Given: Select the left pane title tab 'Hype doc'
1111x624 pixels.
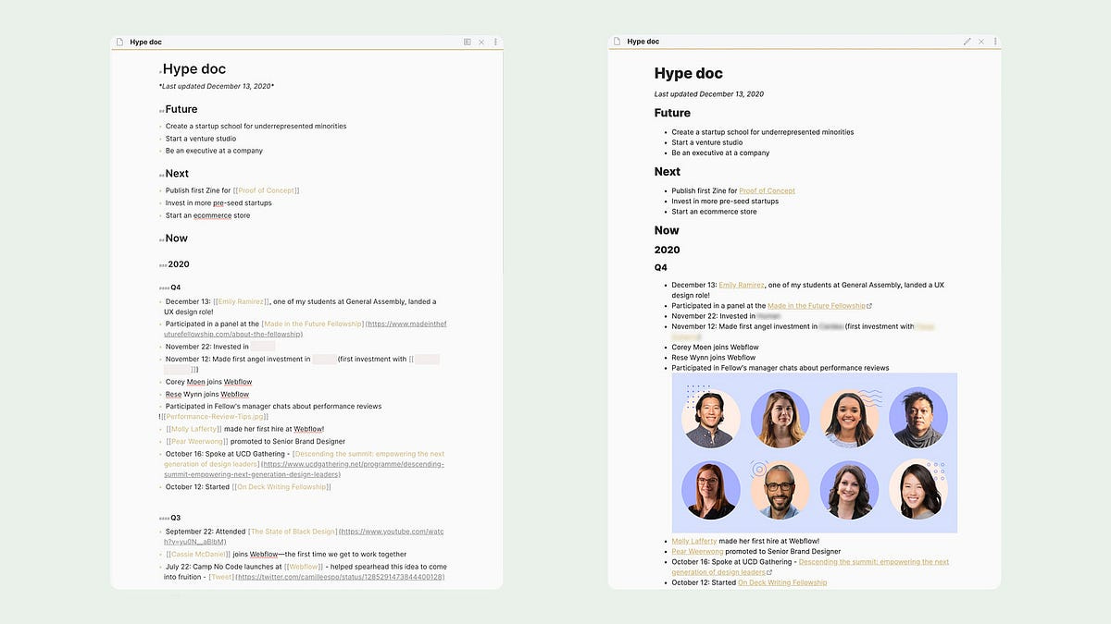Looking at the screenshot, I should pos(145,42).
